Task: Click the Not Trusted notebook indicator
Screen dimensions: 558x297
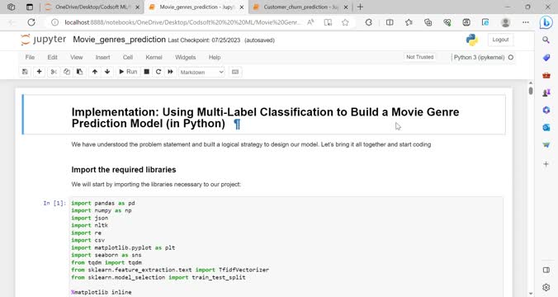Action: (420, 57)
